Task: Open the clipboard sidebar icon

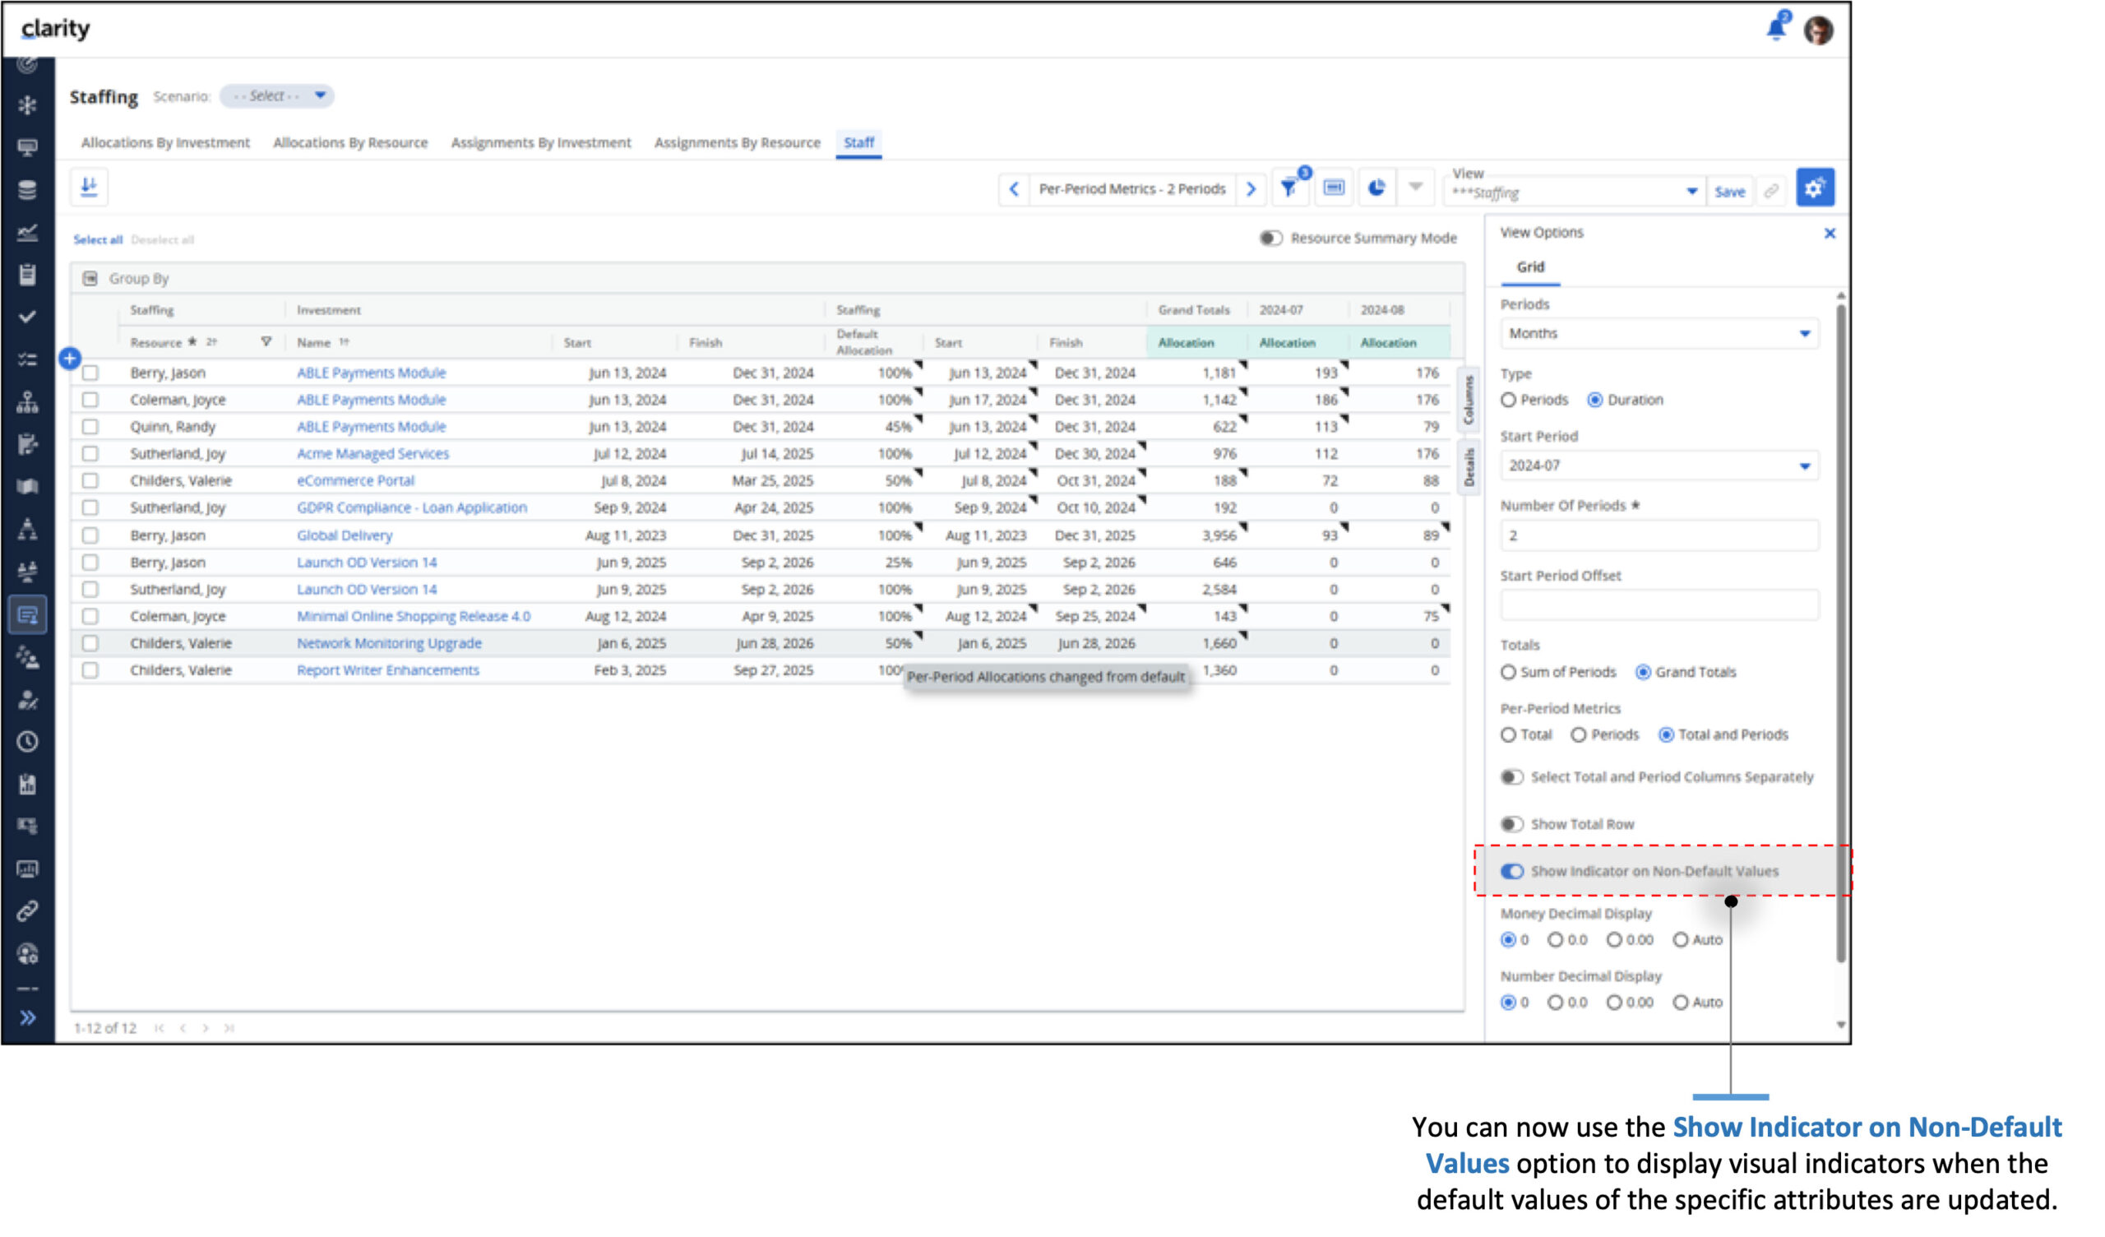Action: pyautogui.click(x=28, y=275)
